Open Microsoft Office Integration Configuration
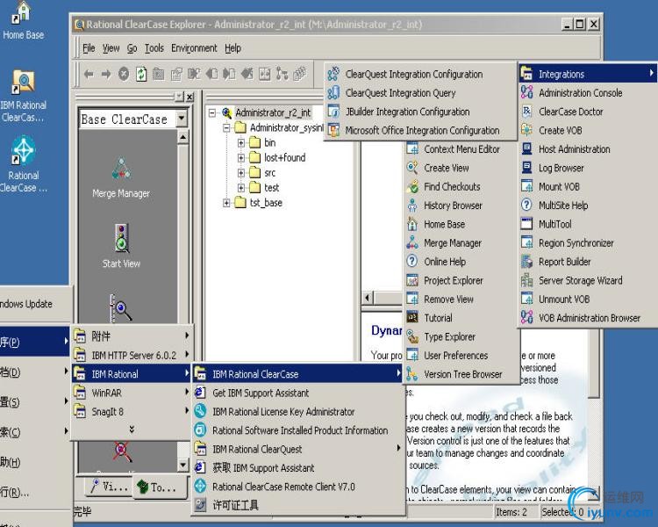Image resolution: width=658 pixels, height=527 pixels. click(420, 131)
